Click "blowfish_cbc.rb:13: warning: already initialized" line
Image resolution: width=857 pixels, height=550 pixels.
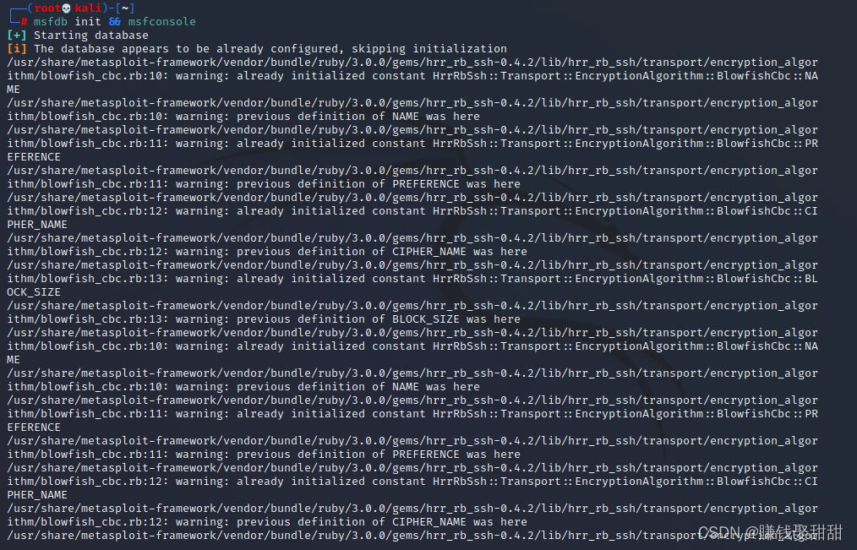click(x=202, y=279)
